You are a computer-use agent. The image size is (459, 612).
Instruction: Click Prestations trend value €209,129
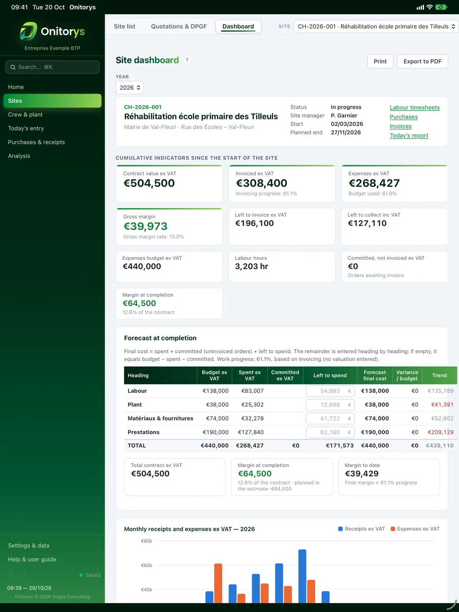tap(441, 432)
